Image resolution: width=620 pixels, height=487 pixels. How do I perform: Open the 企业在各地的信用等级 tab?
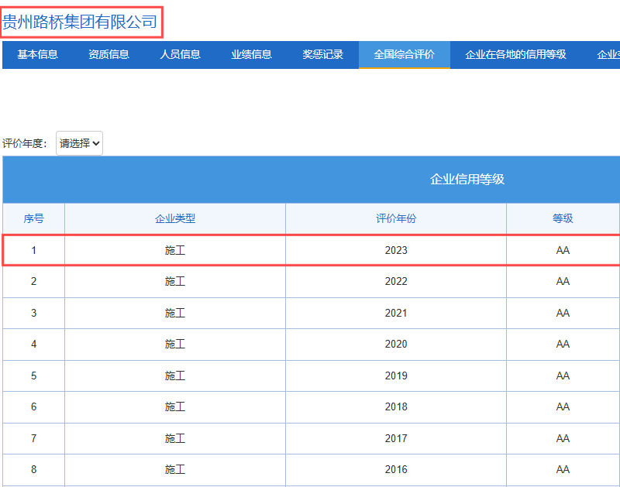[x=515, y=54]
